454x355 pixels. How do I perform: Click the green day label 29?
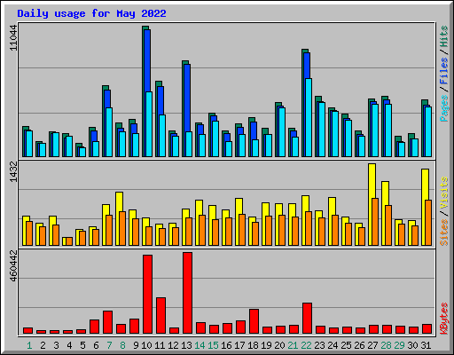pyautogui.click(x=399, y=345)
